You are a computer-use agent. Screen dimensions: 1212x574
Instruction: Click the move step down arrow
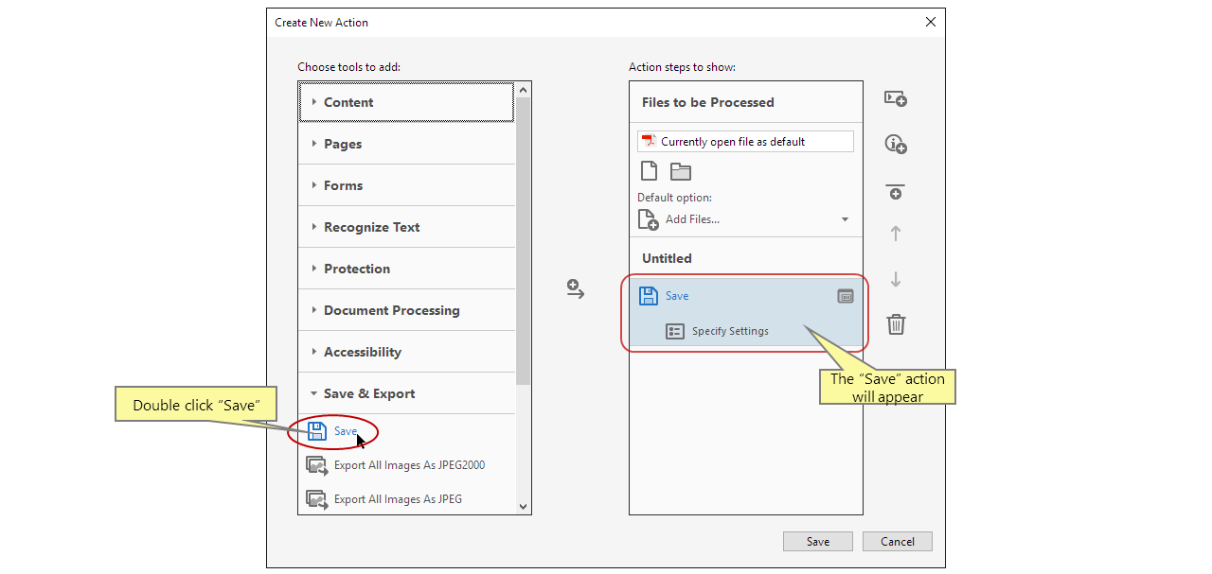895,279
